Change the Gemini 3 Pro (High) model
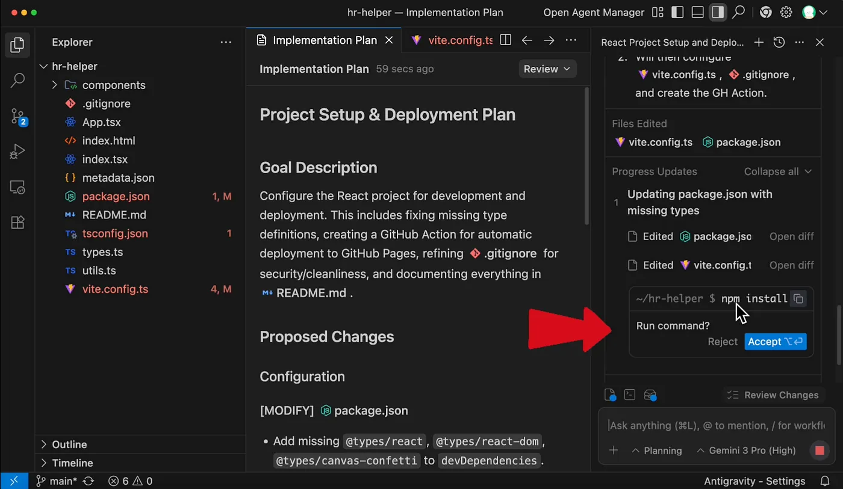Viewport: 843px width, 489px height. (745, 451)
